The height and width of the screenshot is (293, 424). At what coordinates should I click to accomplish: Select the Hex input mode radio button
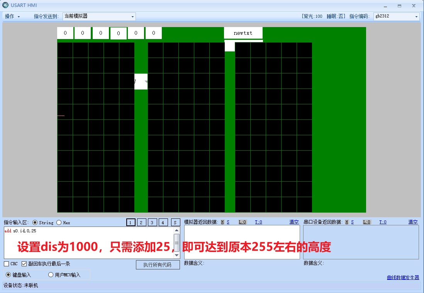pos(59,223)
